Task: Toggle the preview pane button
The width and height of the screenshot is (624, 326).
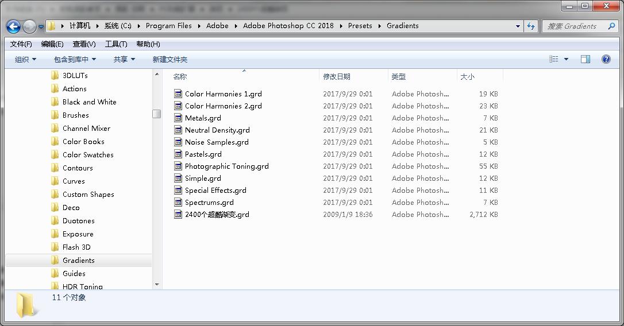Action: click(586, 59)
